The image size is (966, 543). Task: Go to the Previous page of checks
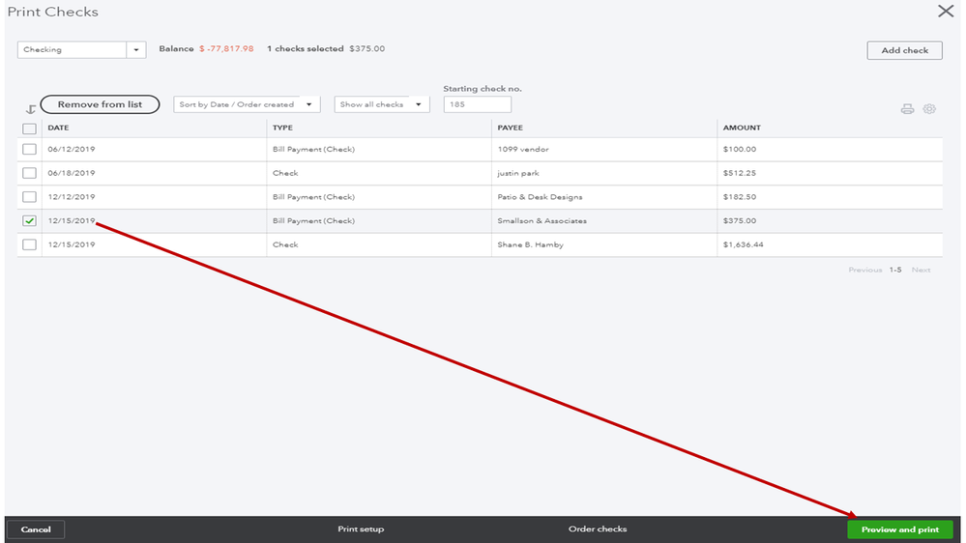click(865, 270)
